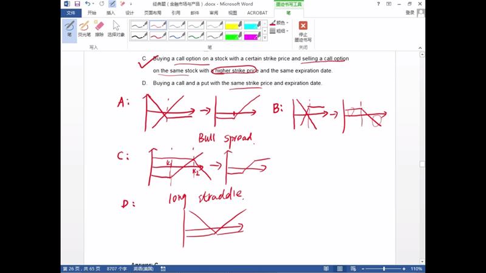Expand the pen styles gallery more arrow
486x273 pixels.
coord(265,38)
